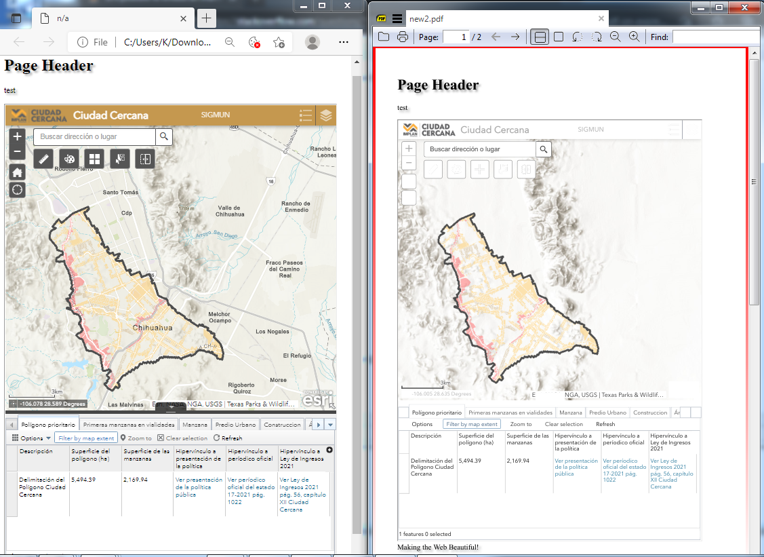Activate the my location compass button
764x557 pixels.
(17, 190)
